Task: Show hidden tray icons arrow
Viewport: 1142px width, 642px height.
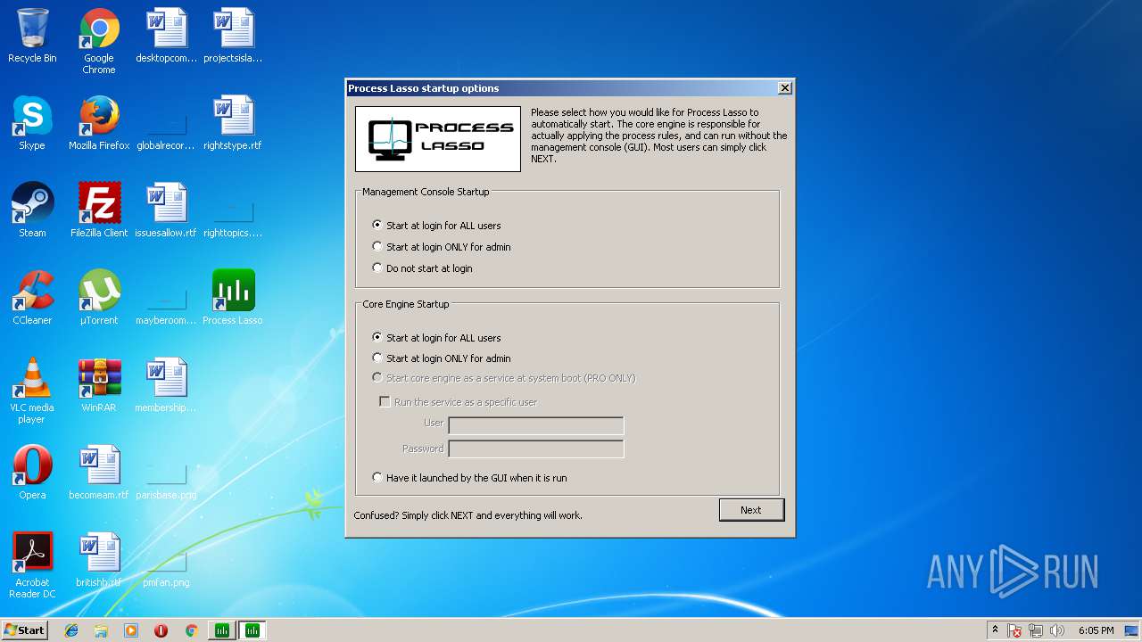Action: tap(995, 630)
